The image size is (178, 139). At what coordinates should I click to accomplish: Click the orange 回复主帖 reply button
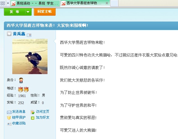pyautogui.click(x=45, y=11)
